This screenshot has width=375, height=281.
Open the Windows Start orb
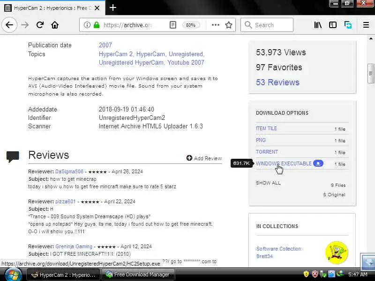(13, 274)
